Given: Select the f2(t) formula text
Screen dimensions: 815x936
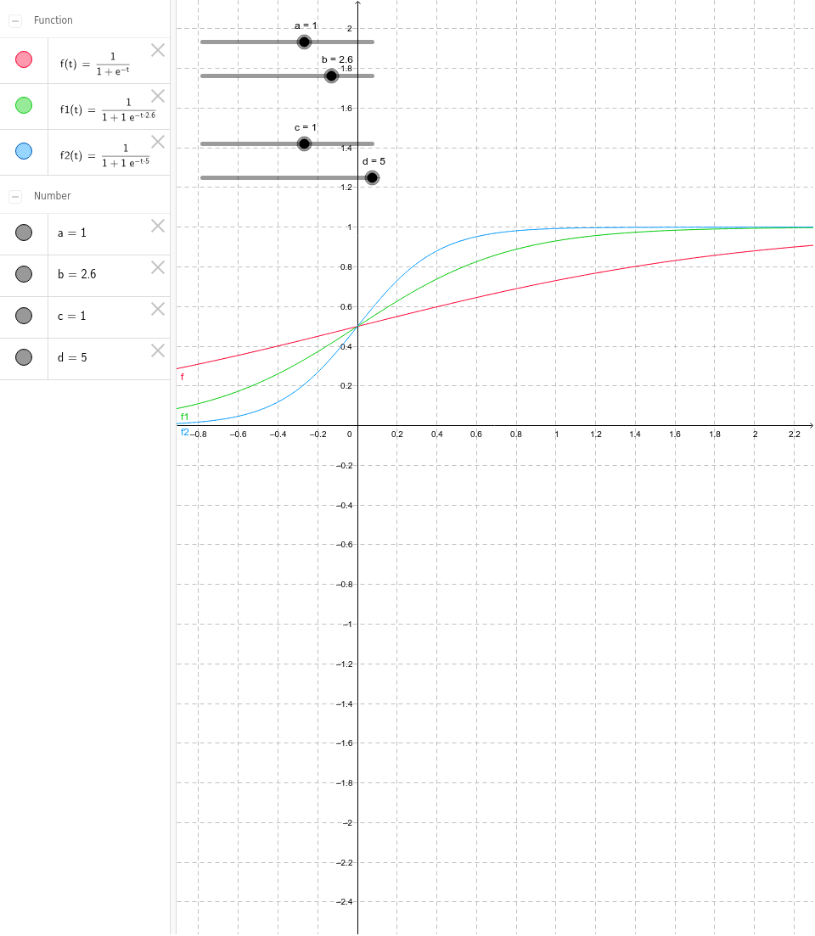Looking at the screenshot, I should coord(104,155).
